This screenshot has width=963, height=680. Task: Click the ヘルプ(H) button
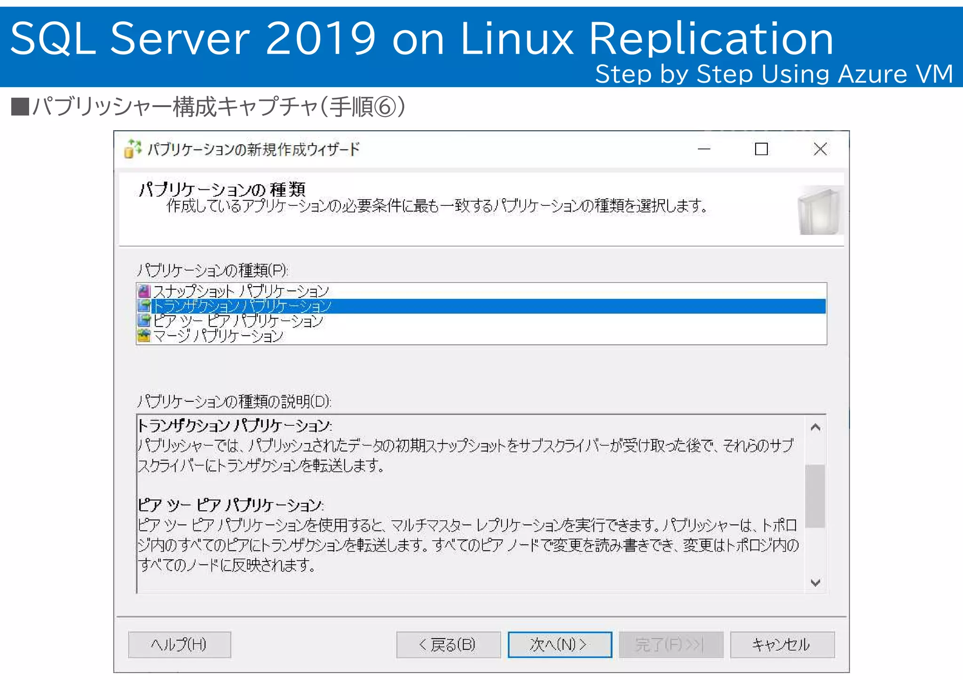[x=180, y=644]
